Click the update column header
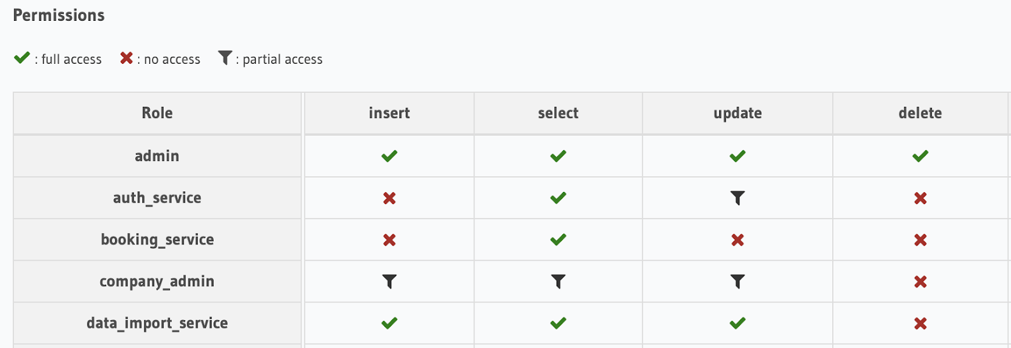 click(737, 113)
